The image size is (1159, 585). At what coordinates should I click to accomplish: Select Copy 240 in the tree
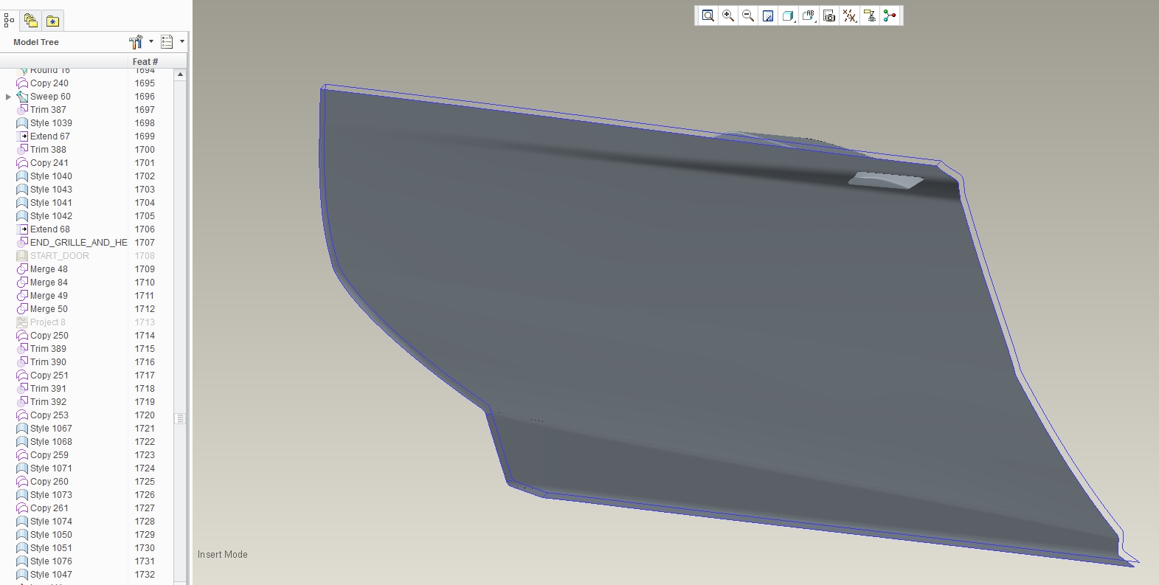[49, 83]
